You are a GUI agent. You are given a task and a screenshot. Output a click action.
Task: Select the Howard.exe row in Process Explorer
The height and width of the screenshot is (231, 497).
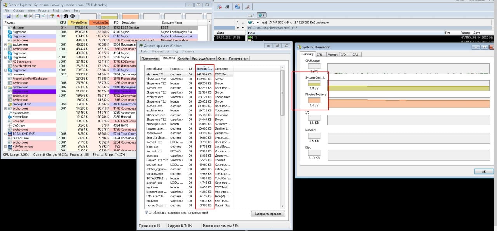(x=71, y=117)
